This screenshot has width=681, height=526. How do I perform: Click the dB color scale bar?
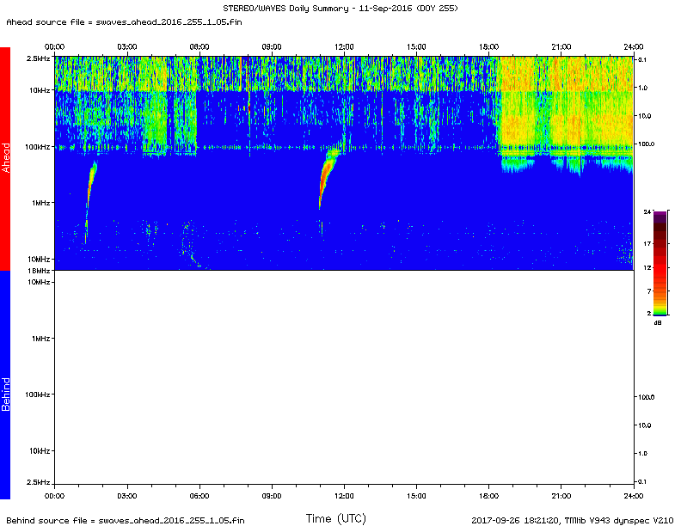point(659,262)
